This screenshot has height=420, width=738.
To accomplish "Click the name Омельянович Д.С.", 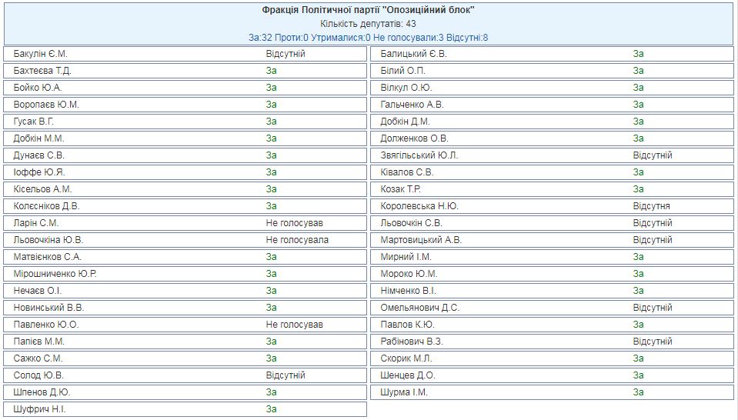I will (x=419, y=308).
